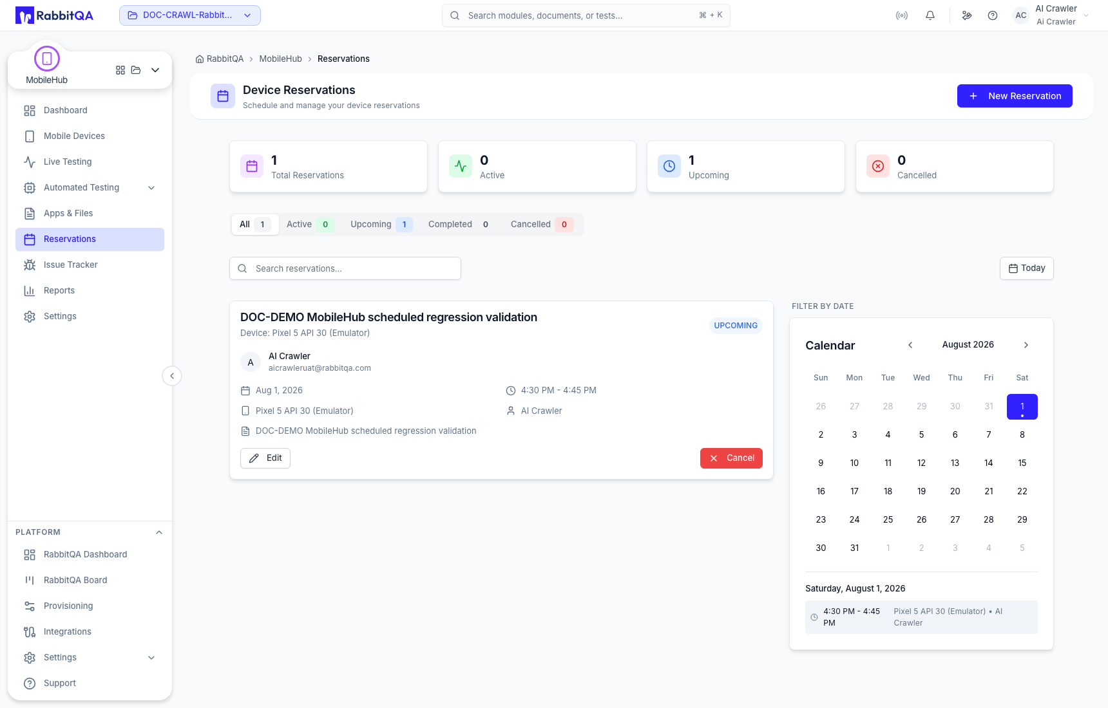Click the Cancelled x-circle icon
1108x708 pixels.
878,166
